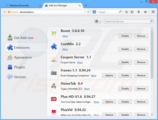Remove the Plus-HD-V1.6 extension
This screenshot has height=120, width=158.
141,102
